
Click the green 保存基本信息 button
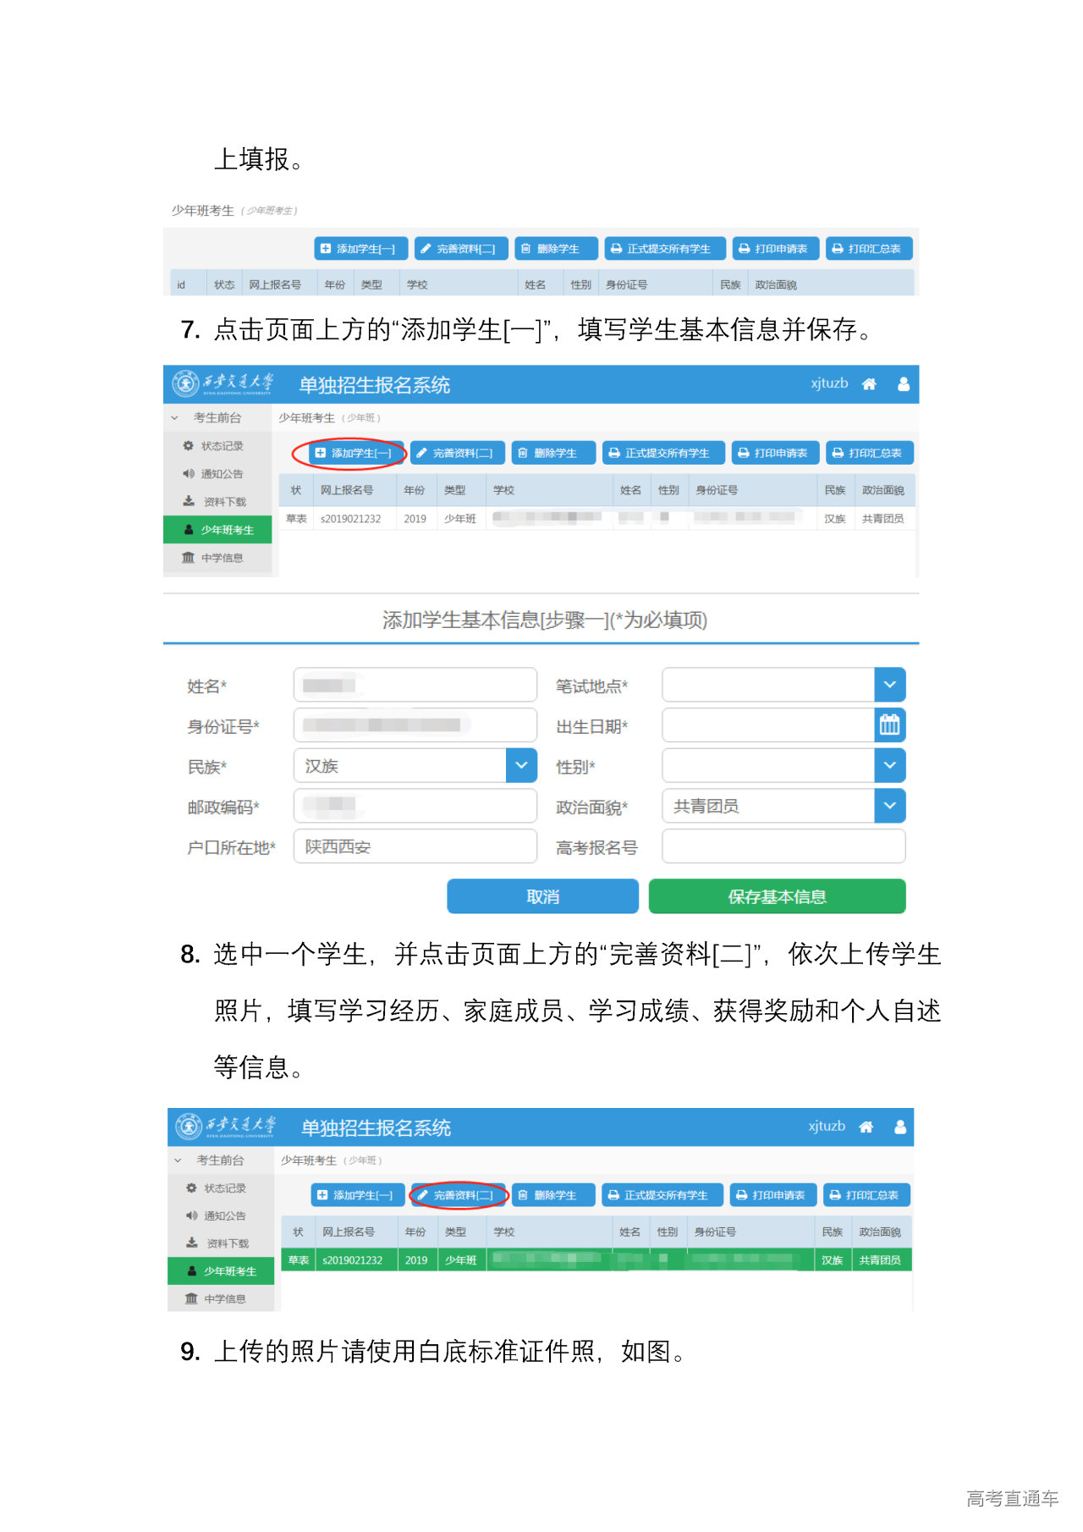[x=777, y=896]
